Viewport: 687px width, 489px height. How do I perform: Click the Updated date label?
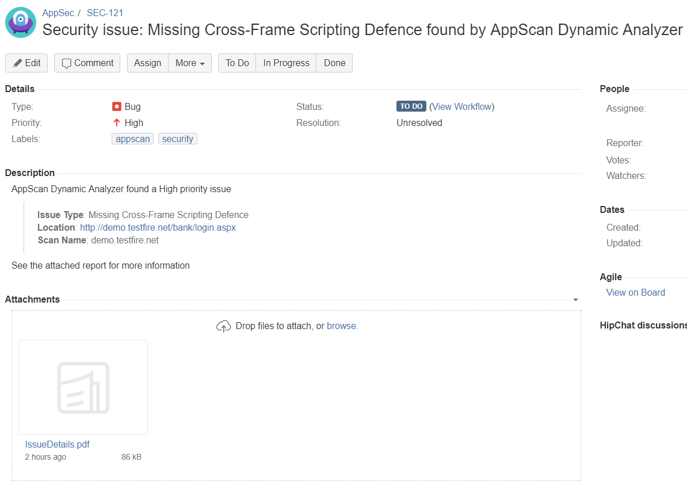pyautogui.click(x=624, y=243)
